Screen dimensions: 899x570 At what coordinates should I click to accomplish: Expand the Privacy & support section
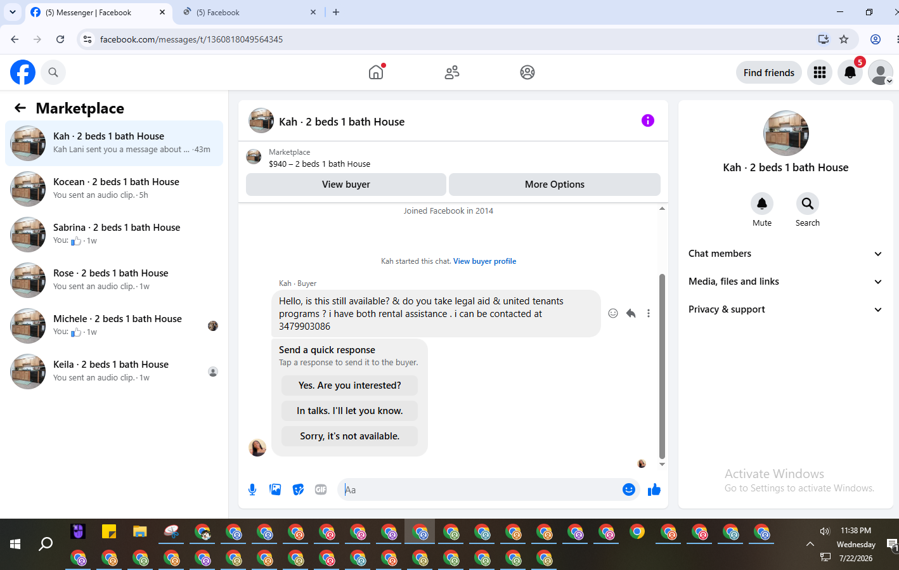coord(786,309)
